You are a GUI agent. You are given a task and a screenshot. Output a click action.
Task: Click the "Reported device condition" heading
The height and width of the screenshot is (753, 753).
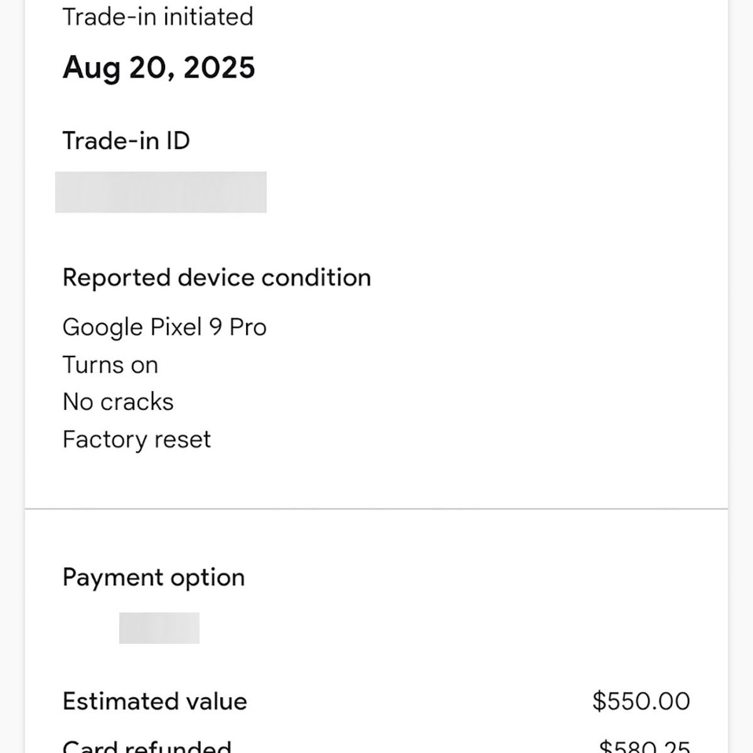click(216, 277)
